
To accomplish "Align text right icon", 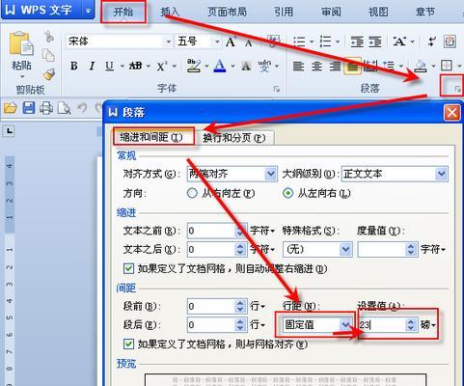I will pos(335,67).
